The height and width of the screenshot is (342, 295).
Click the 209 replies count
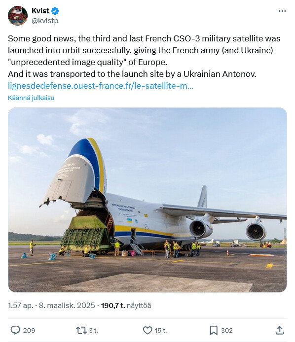[29, 331]
